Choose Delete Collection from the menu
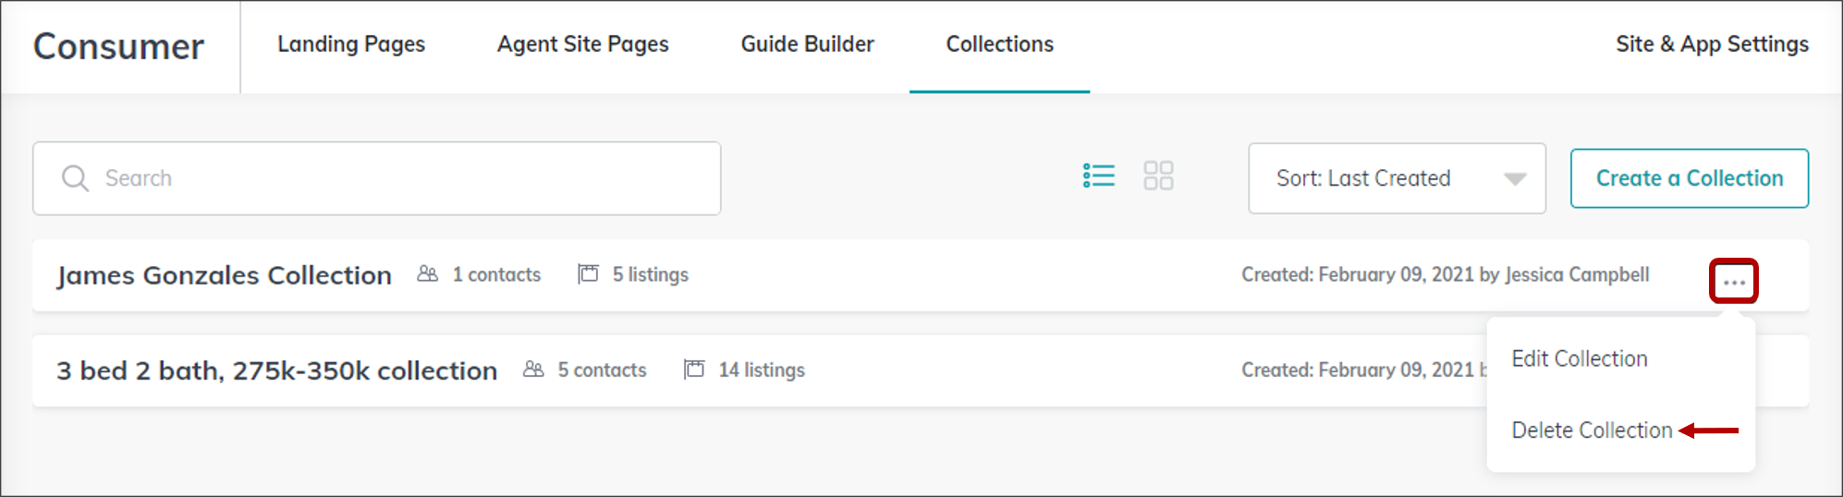The width and height of the screenshot is (1843, 497). click(1592, 430)
